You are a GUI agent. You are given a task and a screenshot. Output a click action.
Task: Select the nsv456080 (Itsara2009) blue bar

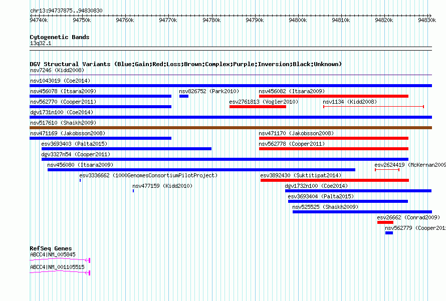pyautogui.click(x=201, y=170)
